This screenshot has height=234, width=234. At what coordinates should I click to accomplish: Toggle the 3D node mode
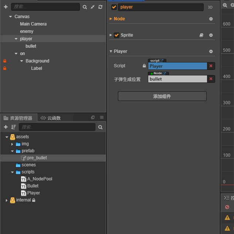click(x=210, y=7)
